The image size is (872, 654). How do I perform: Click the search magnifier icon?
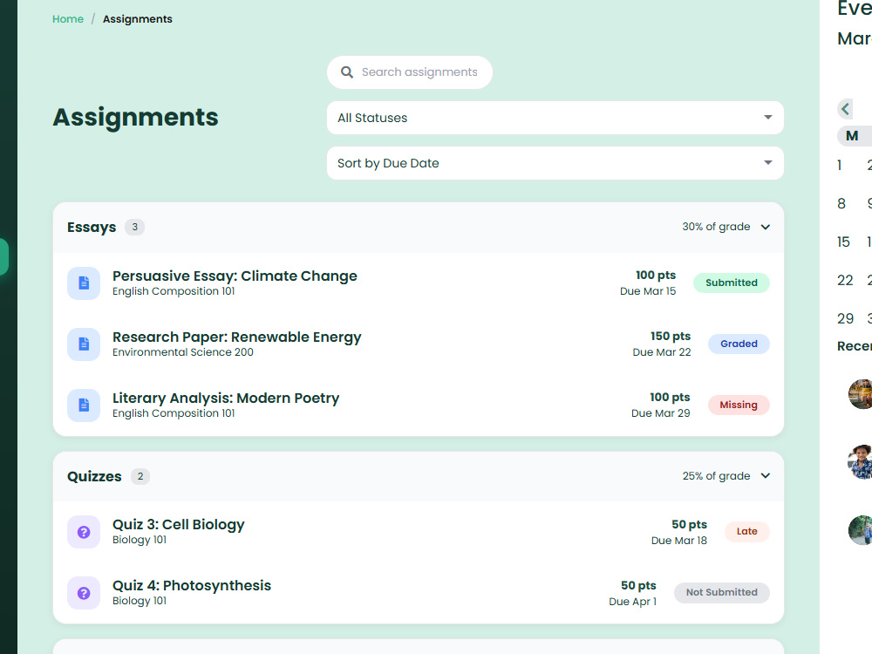pos(346,72)
